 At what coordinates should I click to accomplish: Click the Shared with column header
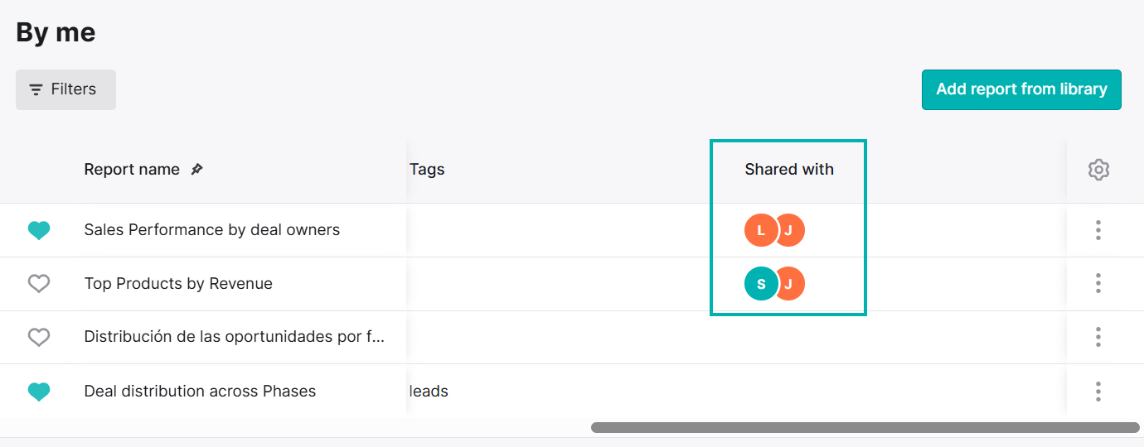coord(789,170)
